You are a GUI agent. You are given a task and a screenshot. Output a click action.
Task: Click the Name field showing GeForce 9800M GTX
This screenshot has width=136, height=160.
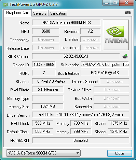66,23
